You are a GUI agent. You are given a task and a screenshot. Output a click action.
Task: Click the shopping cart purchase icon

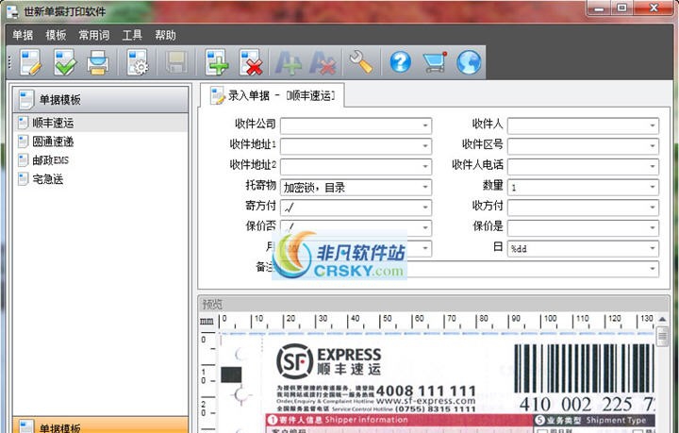tap(435, 62)
